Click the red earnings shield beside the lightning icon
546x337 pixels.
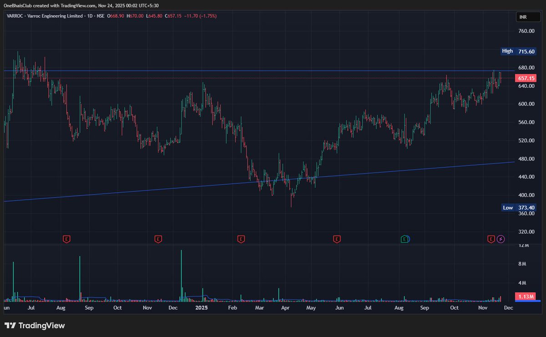tap(491, 238)
